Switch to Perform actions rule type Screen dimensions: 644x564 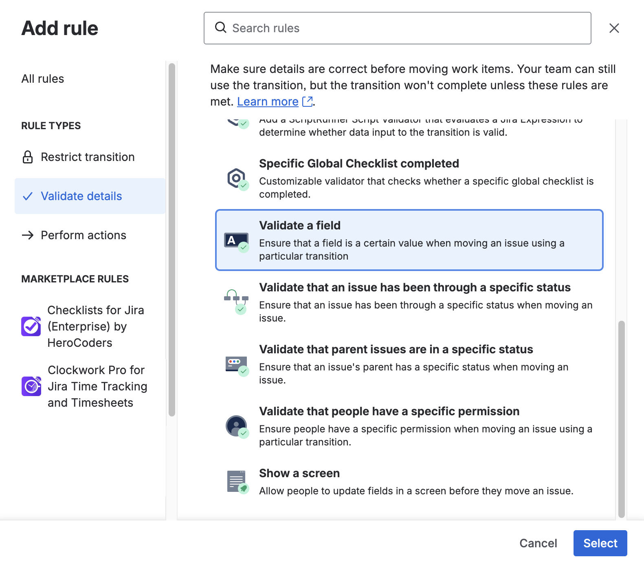click(x=83, y=235)
